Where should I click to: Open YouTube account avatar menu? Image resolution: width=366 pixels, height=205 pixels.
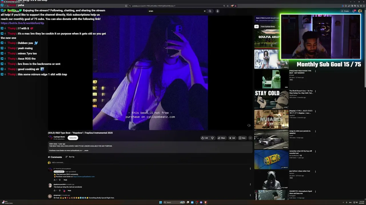point(360,11)
